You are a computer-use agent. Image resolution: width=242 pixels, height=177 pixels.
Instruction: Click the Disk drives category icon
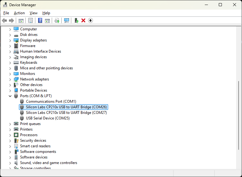click(16, 35)
